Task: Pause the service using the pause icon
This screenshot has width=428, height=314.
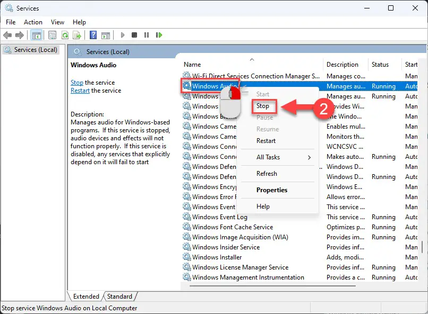Action: click(x=147, y=35)
